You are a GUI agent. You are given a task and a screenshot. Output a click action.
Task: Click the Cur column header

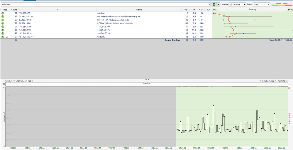coord(201,10)
